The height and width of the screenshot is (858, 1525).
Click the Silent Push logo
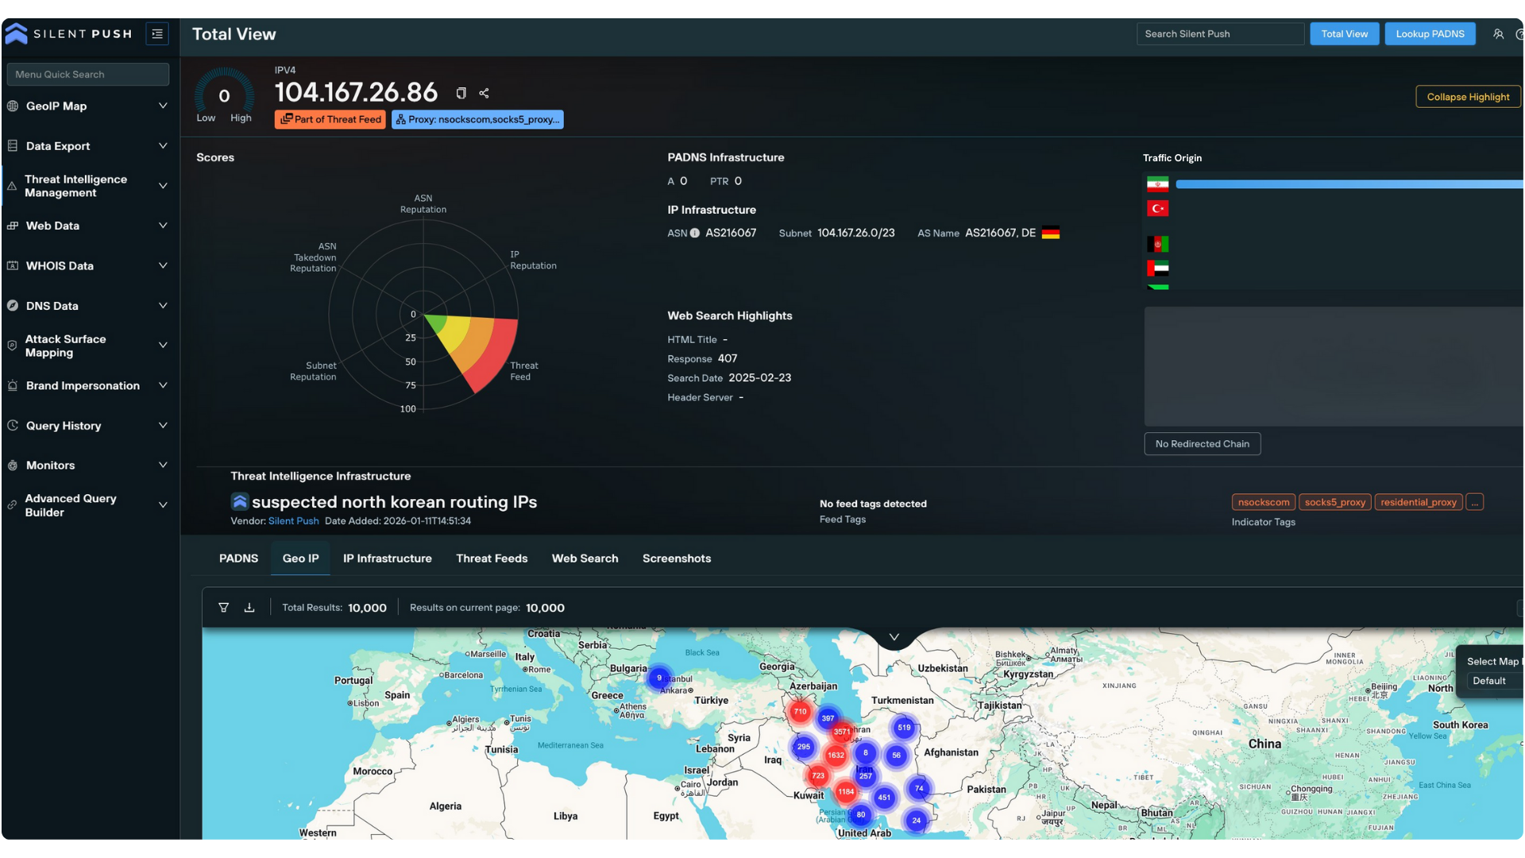click(17, 33)
